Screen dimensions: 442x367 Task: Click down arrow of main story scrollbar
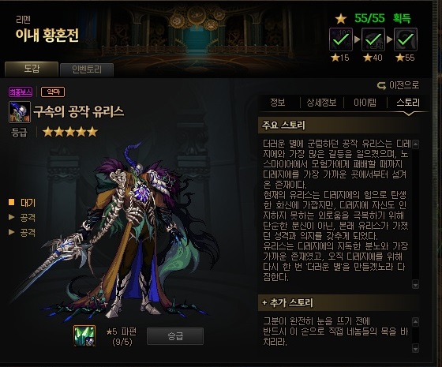pos(415,284)
